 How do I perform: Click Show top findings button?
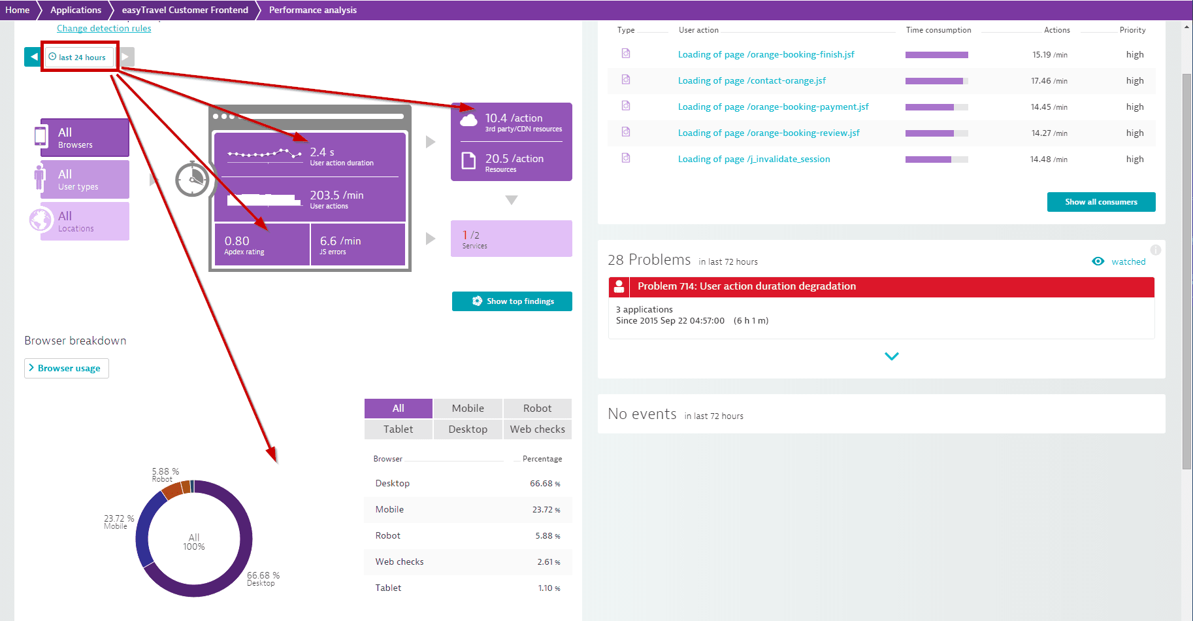(512, 301)
